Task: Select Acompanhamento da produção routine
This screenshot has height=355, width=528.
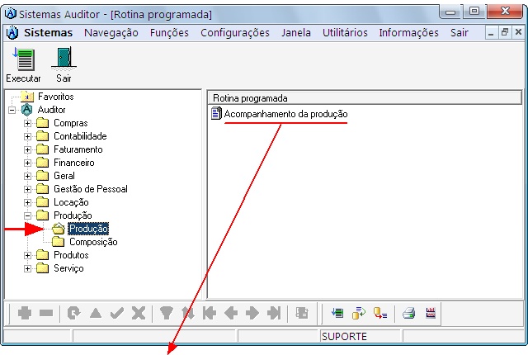Action: pos(285,114)
